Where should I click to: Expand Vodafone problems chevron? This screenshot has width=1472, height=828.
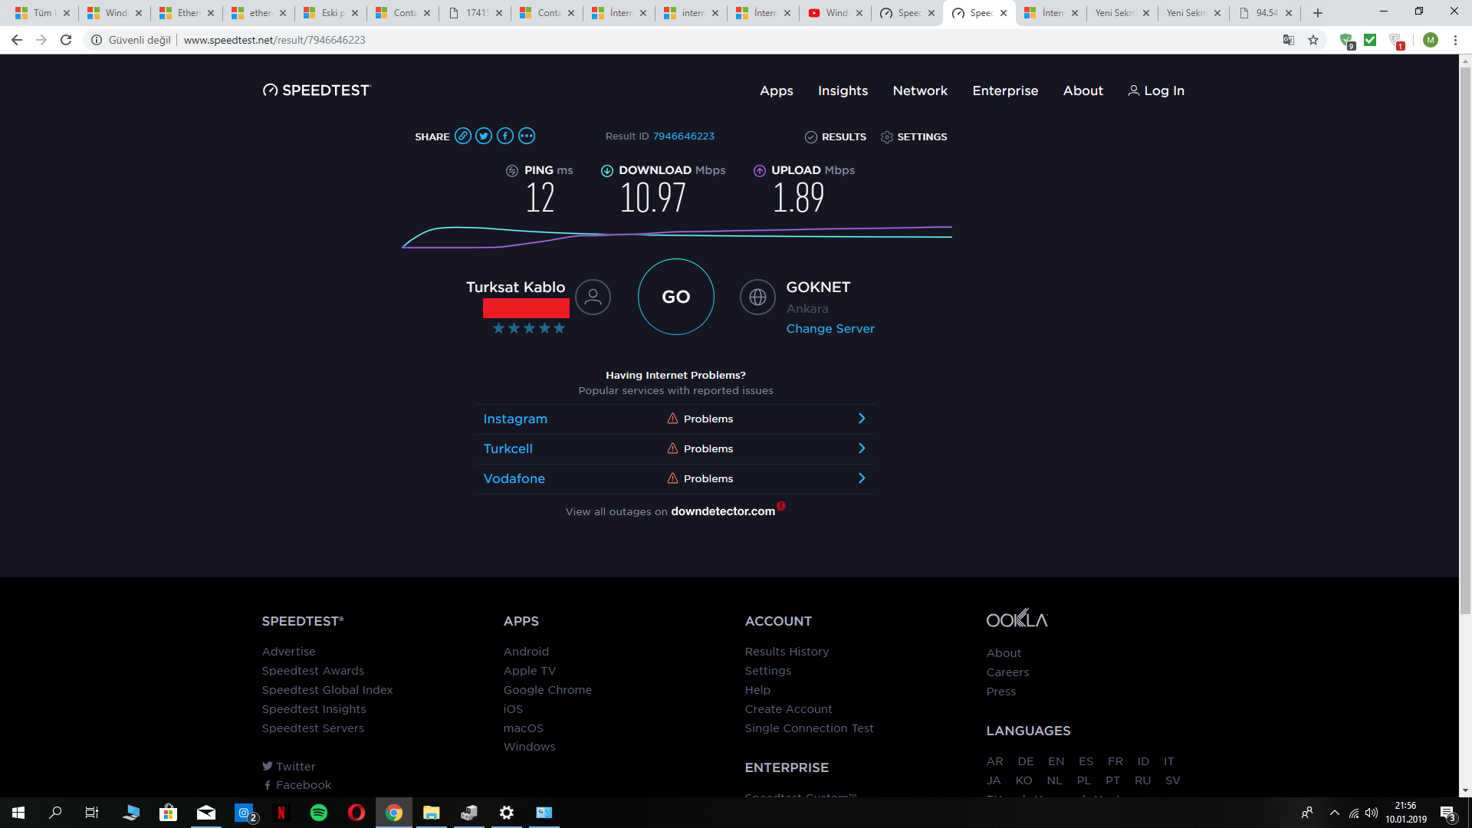click(x=862, y=478)
